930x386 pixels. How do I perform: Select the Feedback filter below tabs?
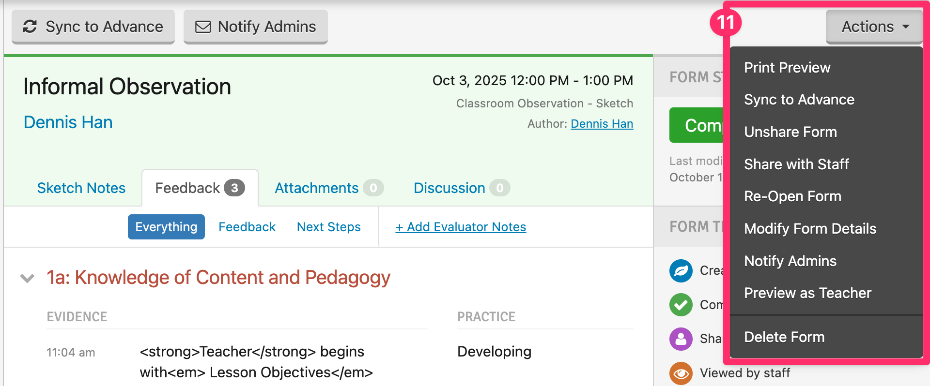[247, 227]
